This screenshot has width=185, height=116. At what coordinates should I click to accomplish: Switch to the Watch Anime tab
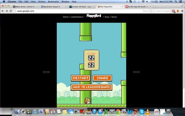click(x=25, y=7)
